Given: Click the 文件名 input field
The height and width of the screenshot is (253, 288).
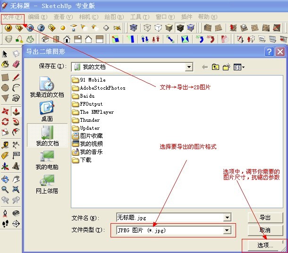Looking at the screenshot, I should coord(170,218).
